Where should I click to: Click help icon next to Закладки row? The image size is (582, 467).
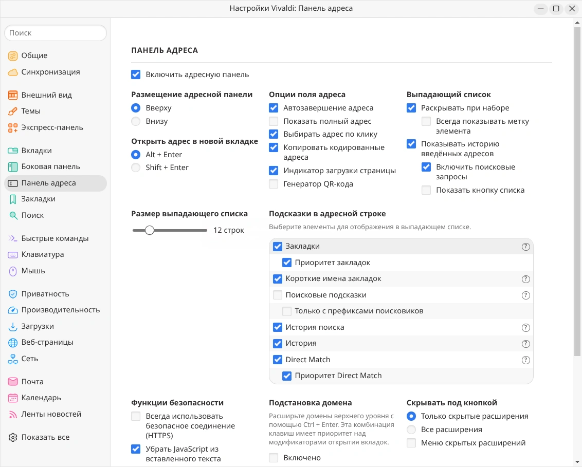(525, 247)
